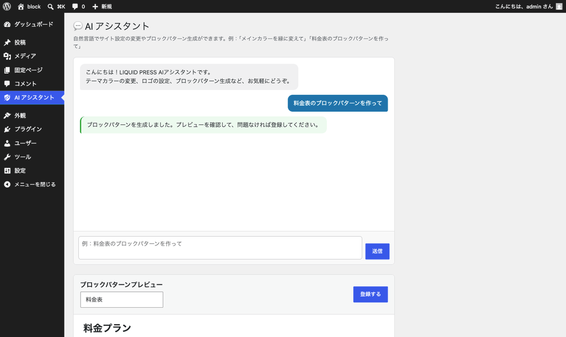Click the 自然言語でサイト設定 description text
This screenshot has width=566, height=337.
point(231,42)
